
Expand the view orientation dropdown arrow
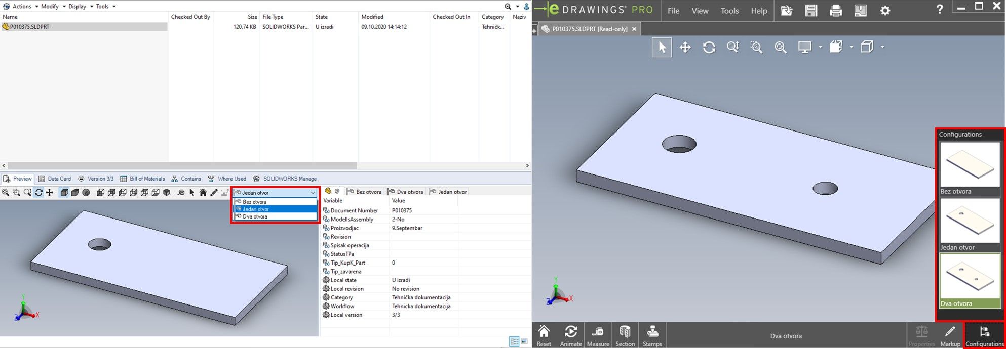[x=882, y=47]
